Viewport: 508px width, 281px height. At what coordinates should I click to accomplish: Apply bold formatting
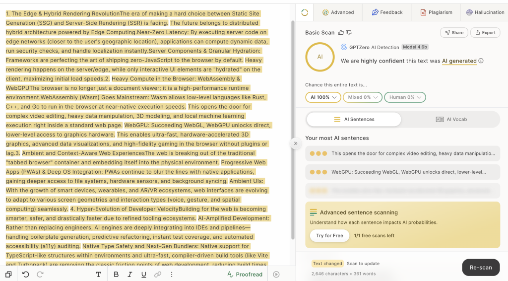pos(116,274)
